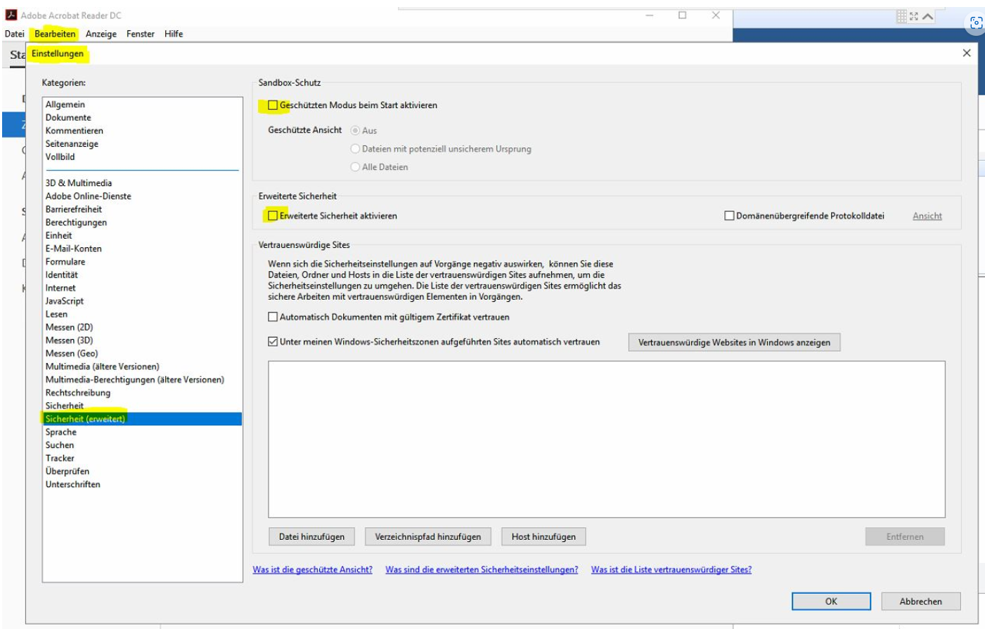Open the Anzeige menu
The image size is (985, 629).
click(101, 34)
